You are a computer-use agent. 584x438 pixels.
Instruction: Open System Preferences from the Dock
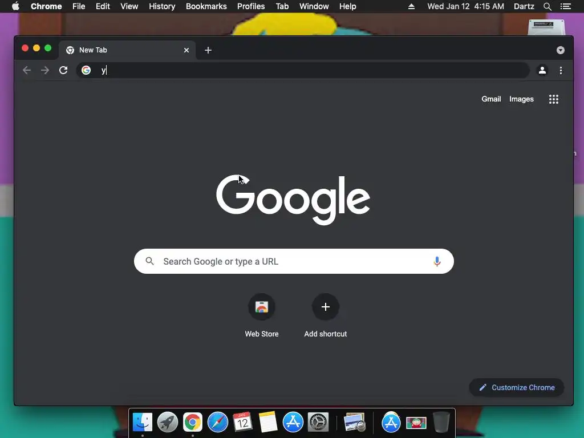(318, 423)
